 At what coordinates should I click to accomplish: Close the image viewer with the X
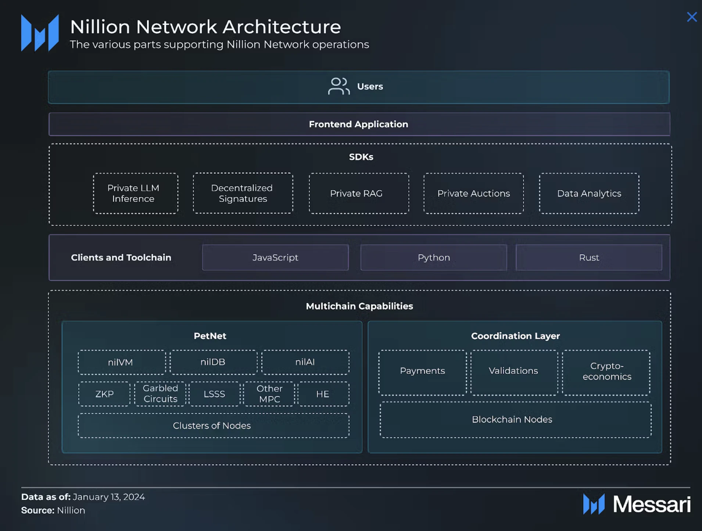click(x=691, y=17)
